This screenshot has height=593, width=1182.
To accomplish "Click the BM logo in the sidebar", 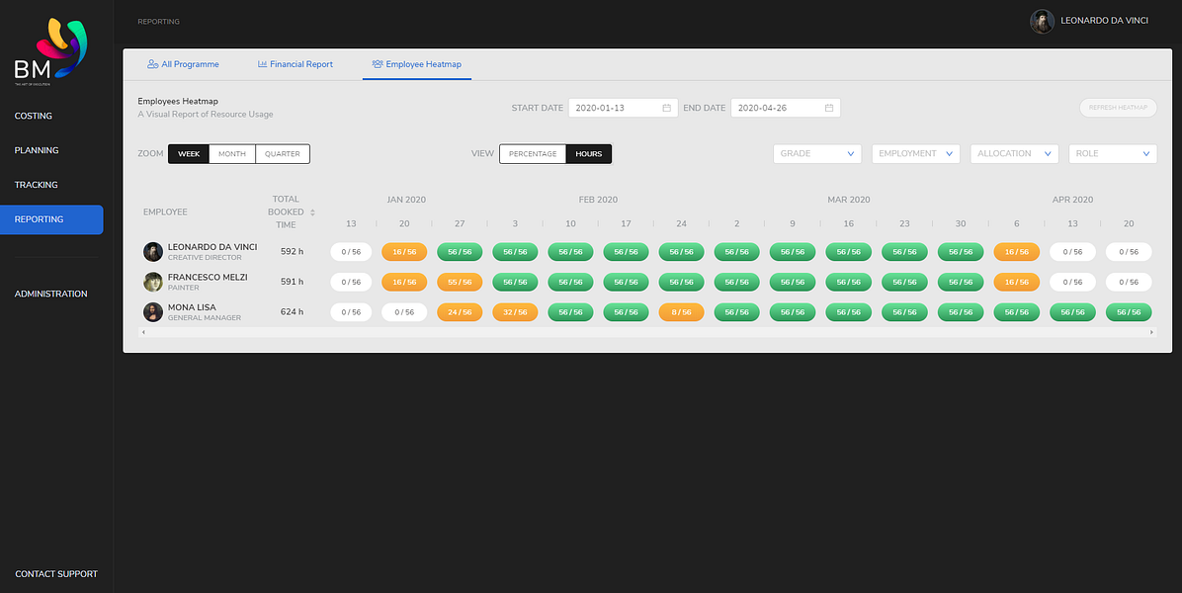I will tap(51, 51).
